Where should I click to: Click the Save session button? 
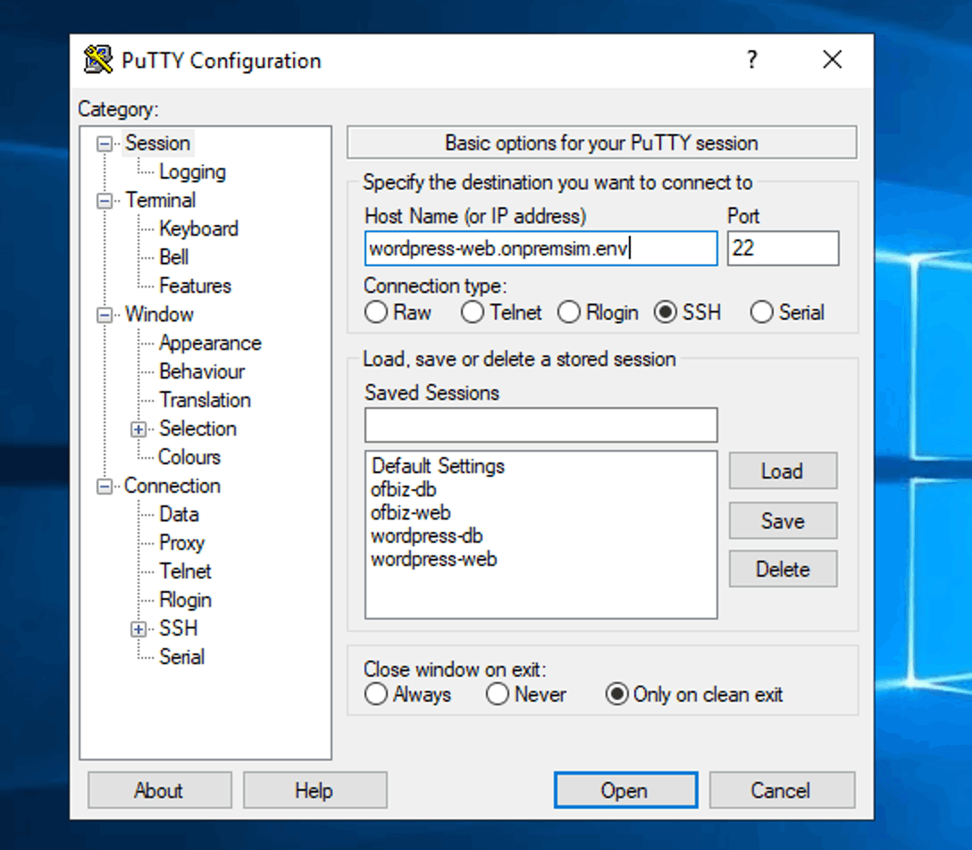(x=783, y=521)
